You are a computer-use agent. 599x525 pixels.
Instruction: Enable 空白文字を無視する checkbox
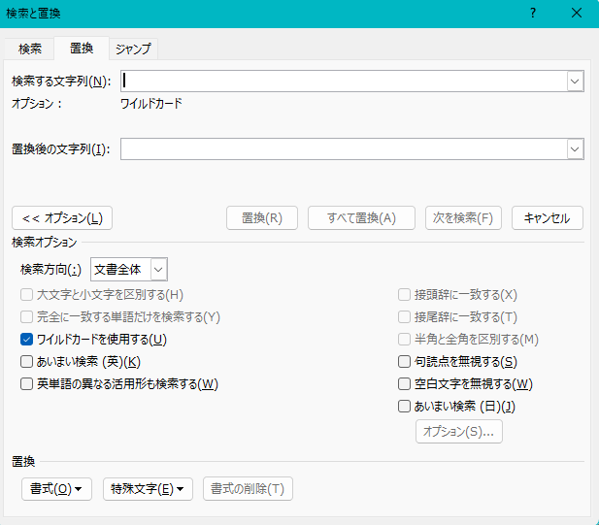(x=405, y=384)
